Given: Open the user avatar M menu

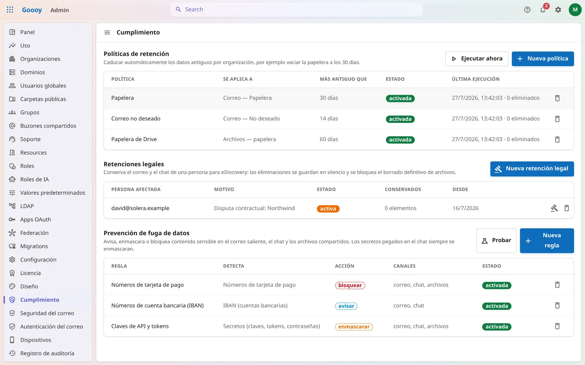Looking at the screenshot, I should click(x=575, y=10).
